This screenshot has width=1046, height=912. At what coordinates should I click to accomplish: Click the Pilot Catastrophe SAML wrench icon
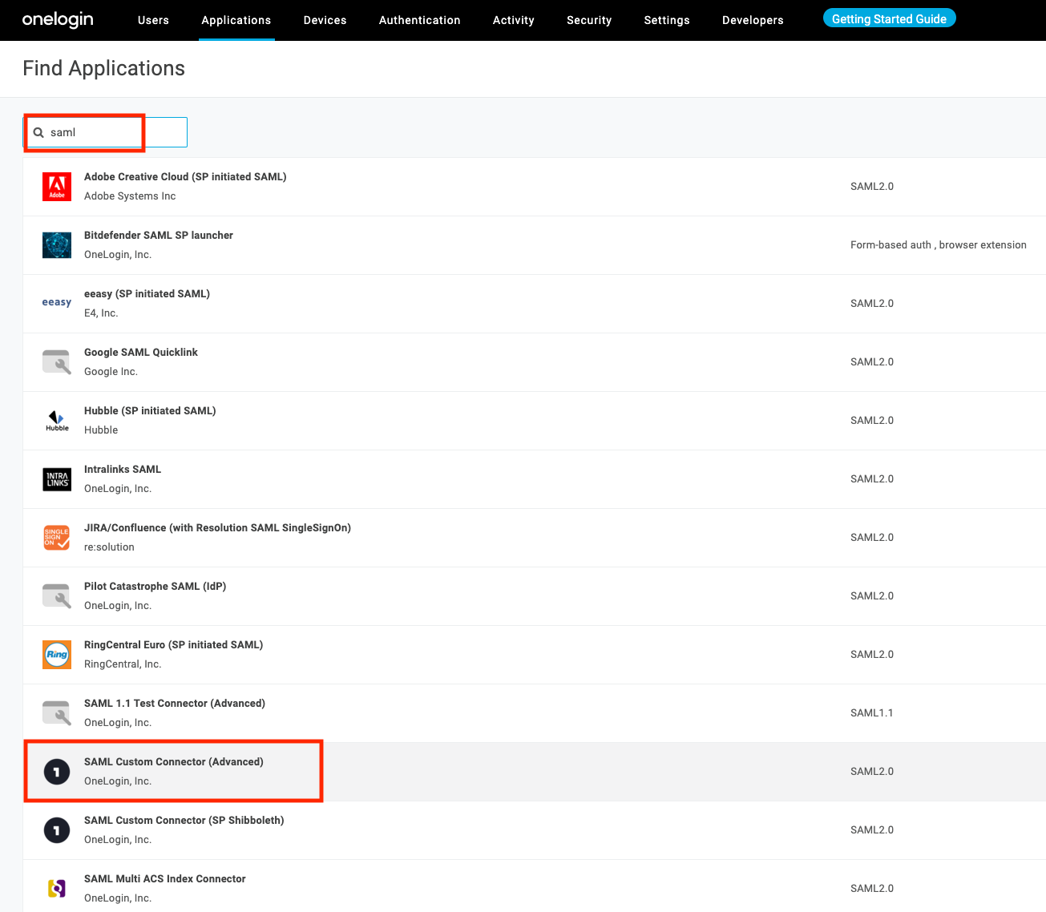[x=57, y=596]
